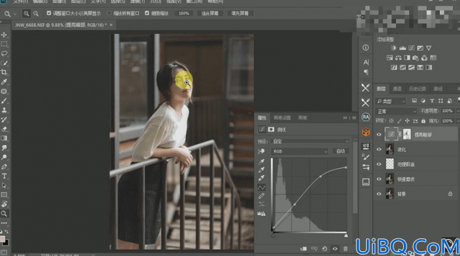Click the 填充屏幕 fill screen button
Screen dimensions: 460x256
[x=240, y=14]
